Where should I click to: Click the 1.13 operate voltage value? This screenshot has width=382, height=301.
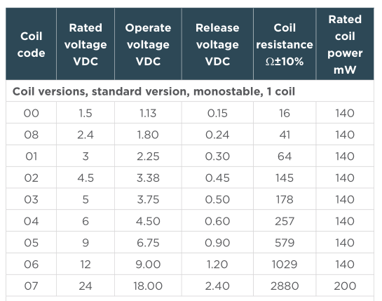click(148, 113)
